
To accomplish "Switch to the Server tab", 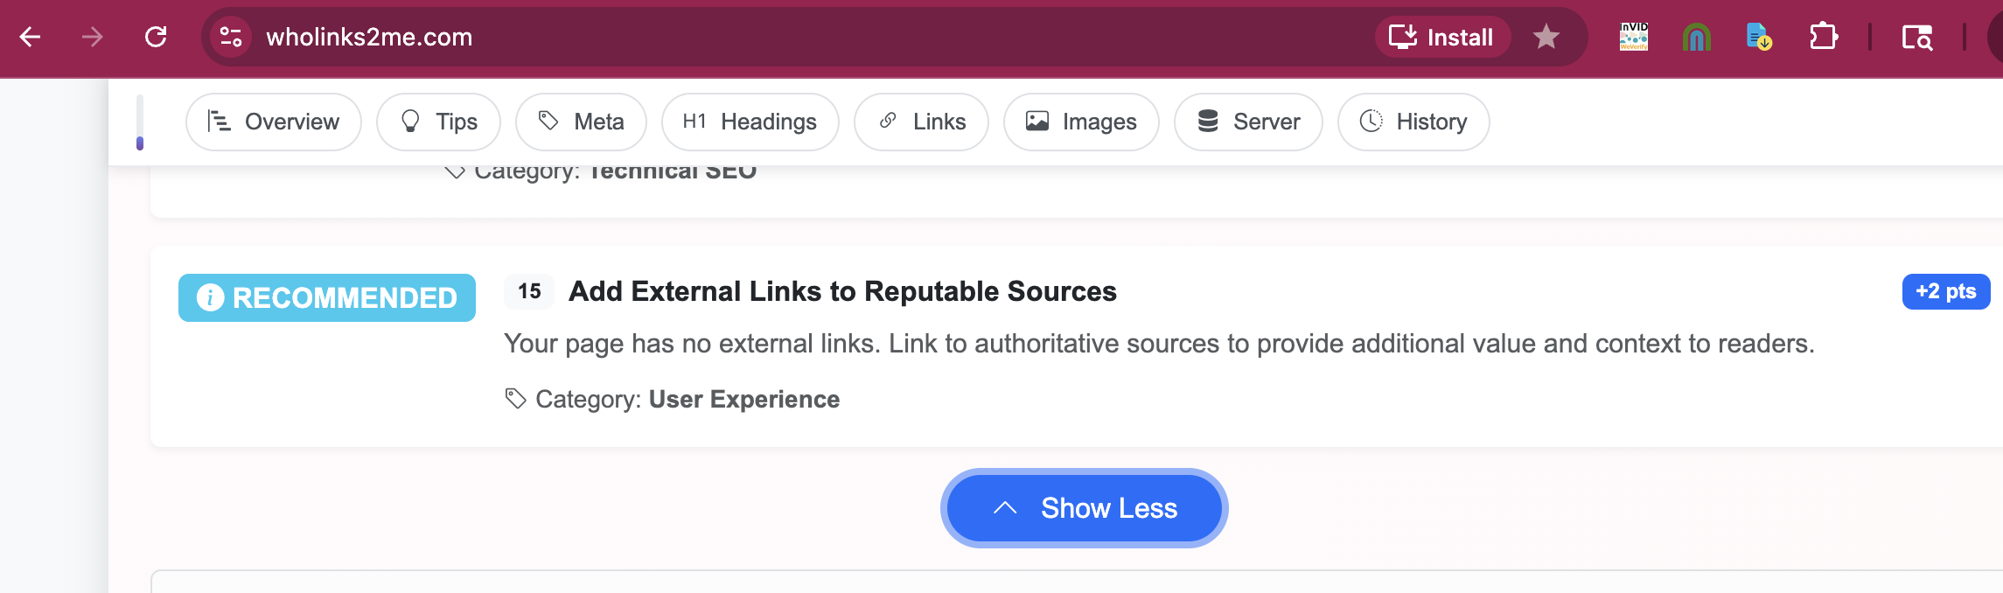I will pyautogui.click(x=1248, y=122).
